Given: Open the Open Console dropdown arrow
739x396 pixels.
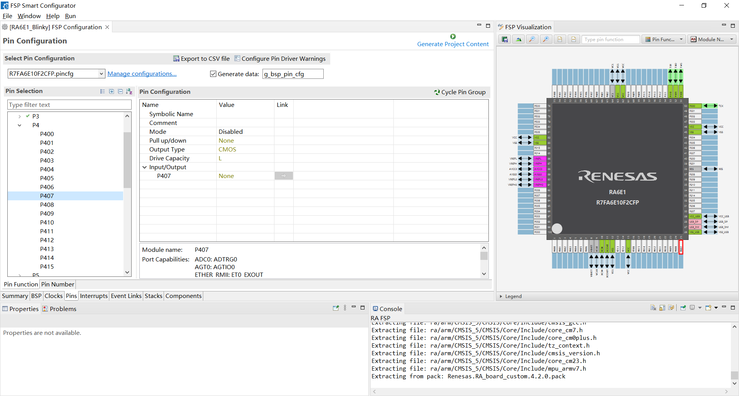Looking at the screenshot, I should point(716,308).
